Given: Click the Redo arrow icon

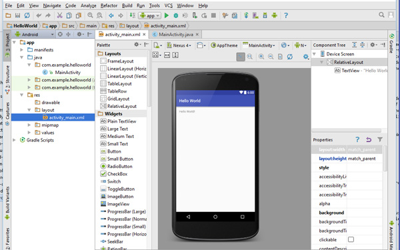Looking at the screenshot, I should [48, 15].
